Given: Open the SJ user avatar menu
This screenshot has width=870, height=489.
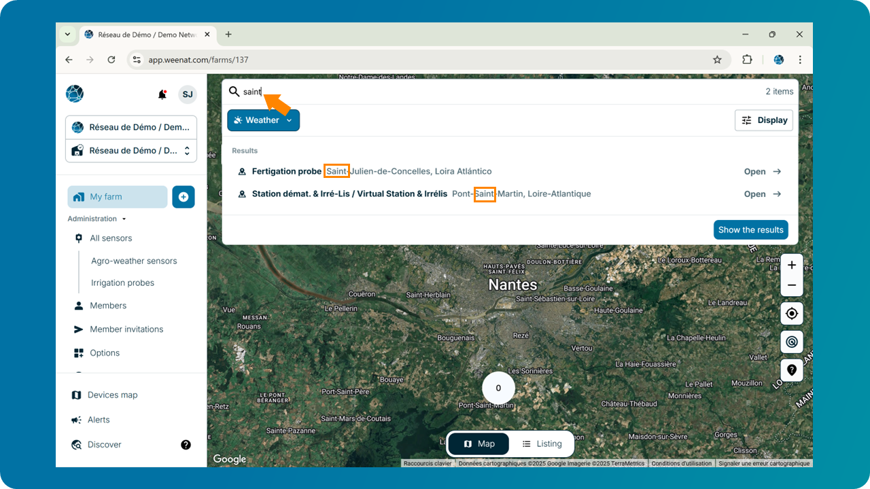Looking at the screenshot, I should [x=188, y=94].
